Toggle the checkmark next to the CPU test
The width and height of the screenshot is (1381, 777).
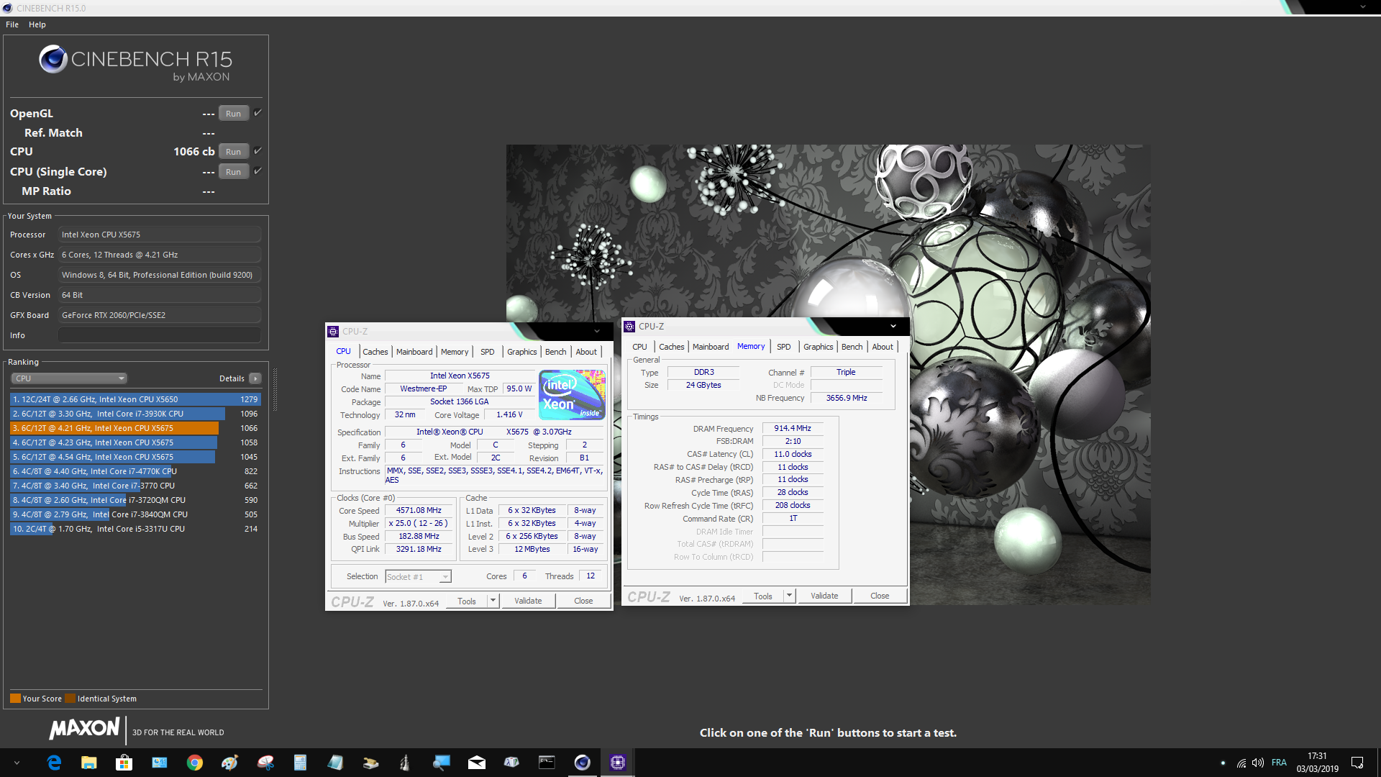257,151
